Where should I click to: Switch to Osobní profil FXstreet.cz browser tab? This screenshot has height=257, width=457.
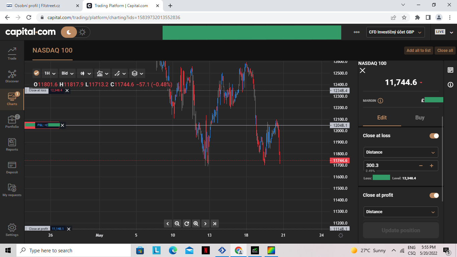42,6
